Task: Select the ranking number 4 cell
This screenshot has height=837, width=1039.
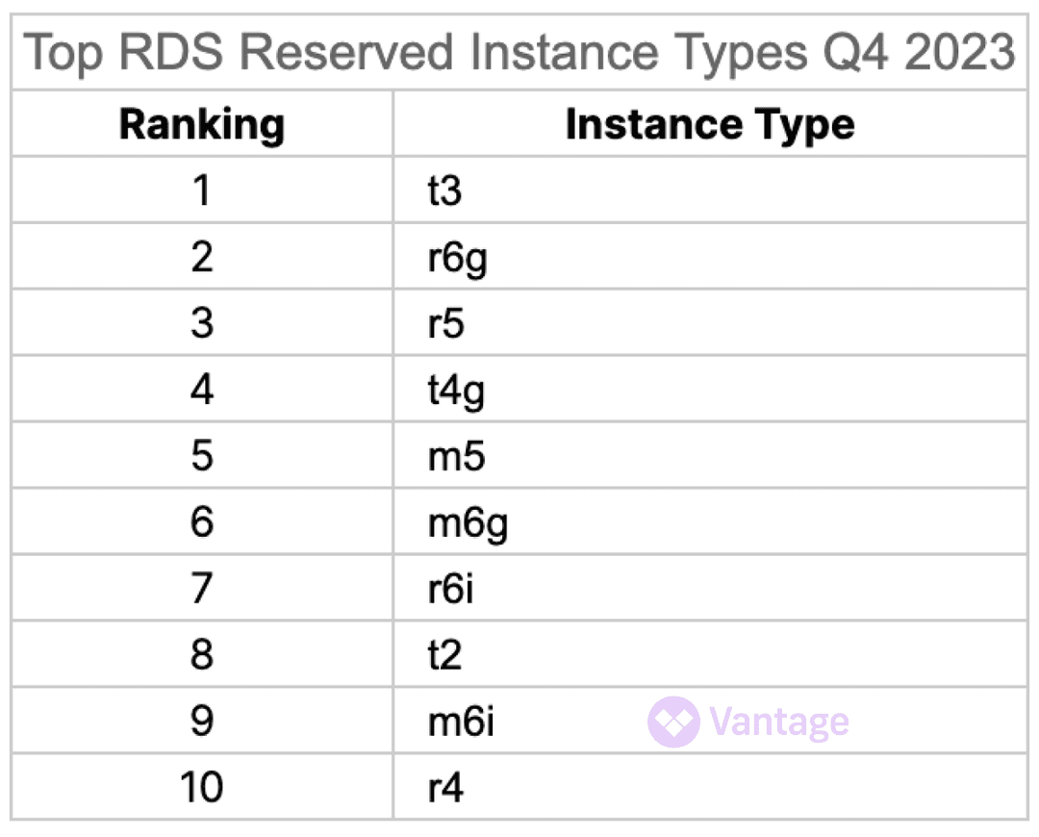Action: [202, 391]
